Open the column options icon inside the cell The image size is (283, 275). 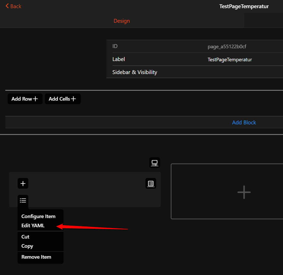pyautogui.click(x=151, y=183)
